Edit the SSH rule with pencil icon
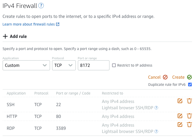 (180, 101)
